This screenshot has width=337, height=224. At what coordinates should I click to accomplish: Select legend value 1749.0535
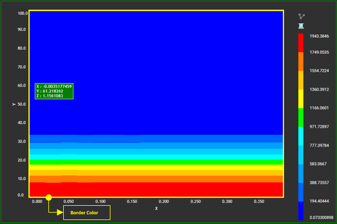[319, 52]
